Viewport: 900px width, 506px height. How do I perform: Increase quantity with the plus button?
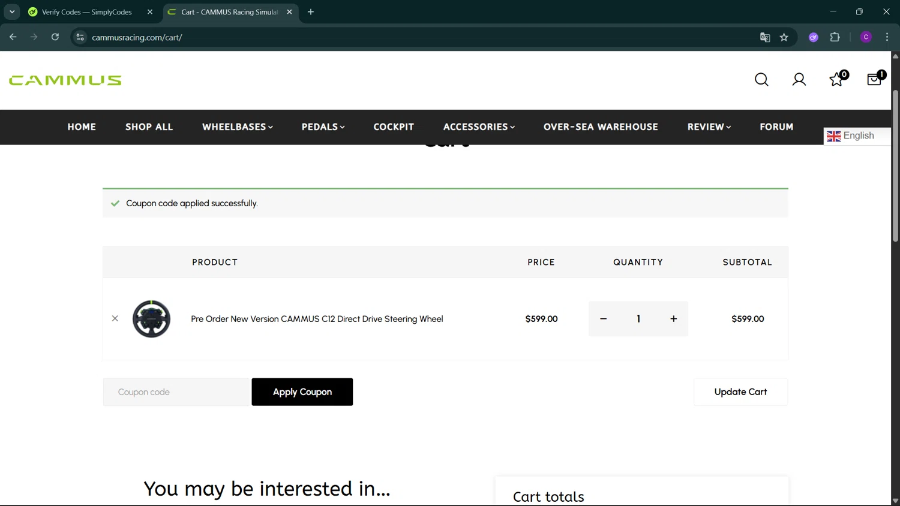(673, 319)
